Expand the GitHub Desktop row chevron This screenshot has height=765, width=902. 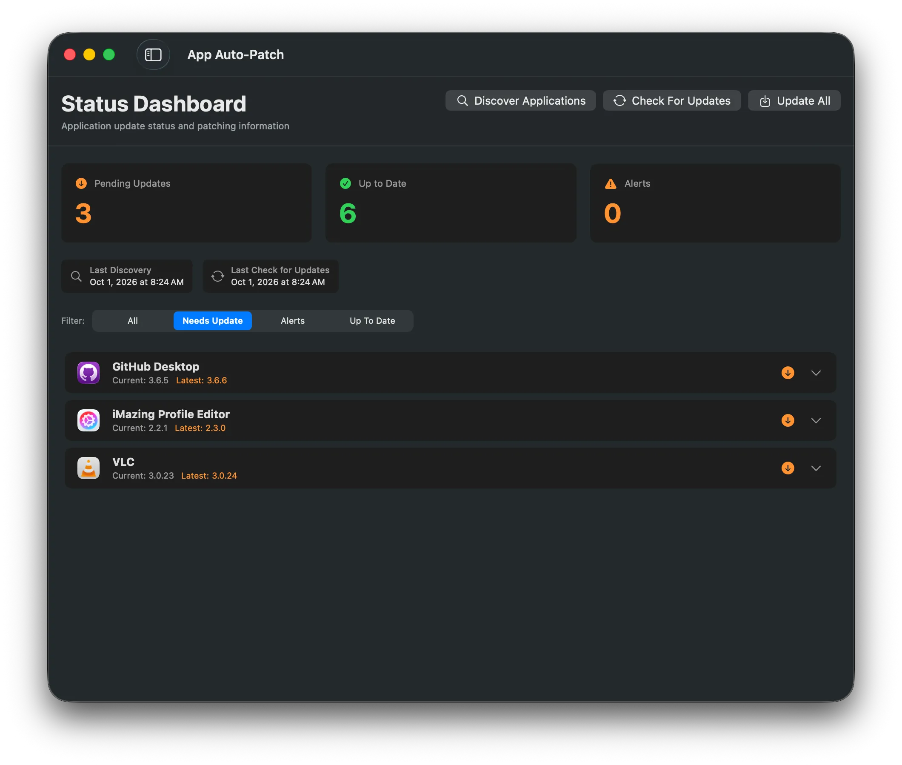click(816, 373)
